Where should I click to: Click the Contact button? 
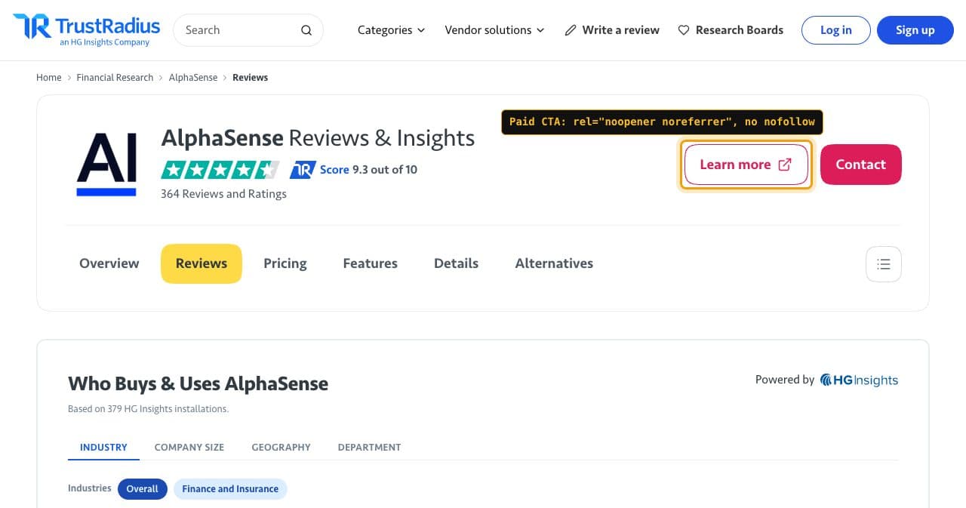(861, 165)
